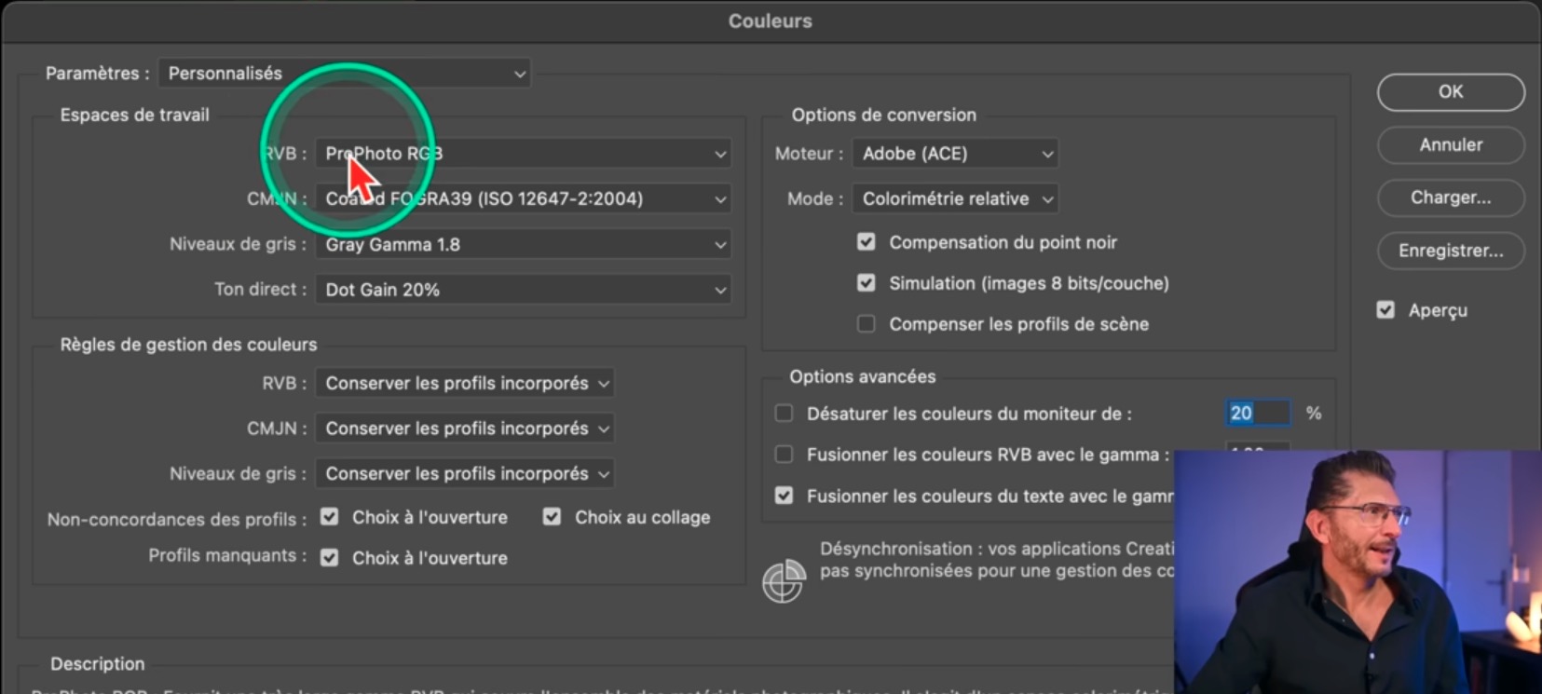Open RVB color management policy dropdown

pos(464,384)
